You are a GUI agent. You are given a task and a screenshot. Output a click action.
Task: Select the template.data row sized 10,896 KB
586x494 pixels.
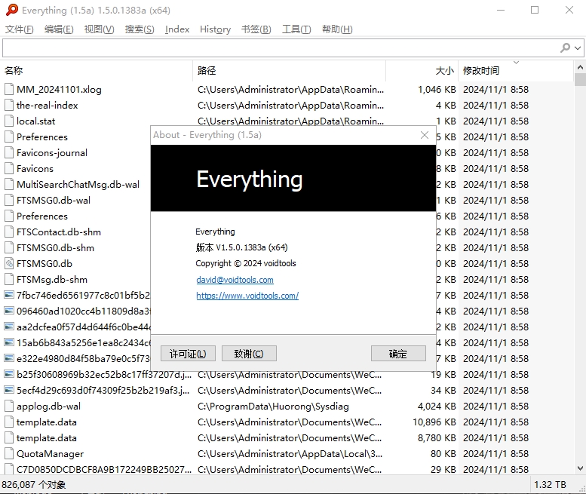tap(288, 422)
